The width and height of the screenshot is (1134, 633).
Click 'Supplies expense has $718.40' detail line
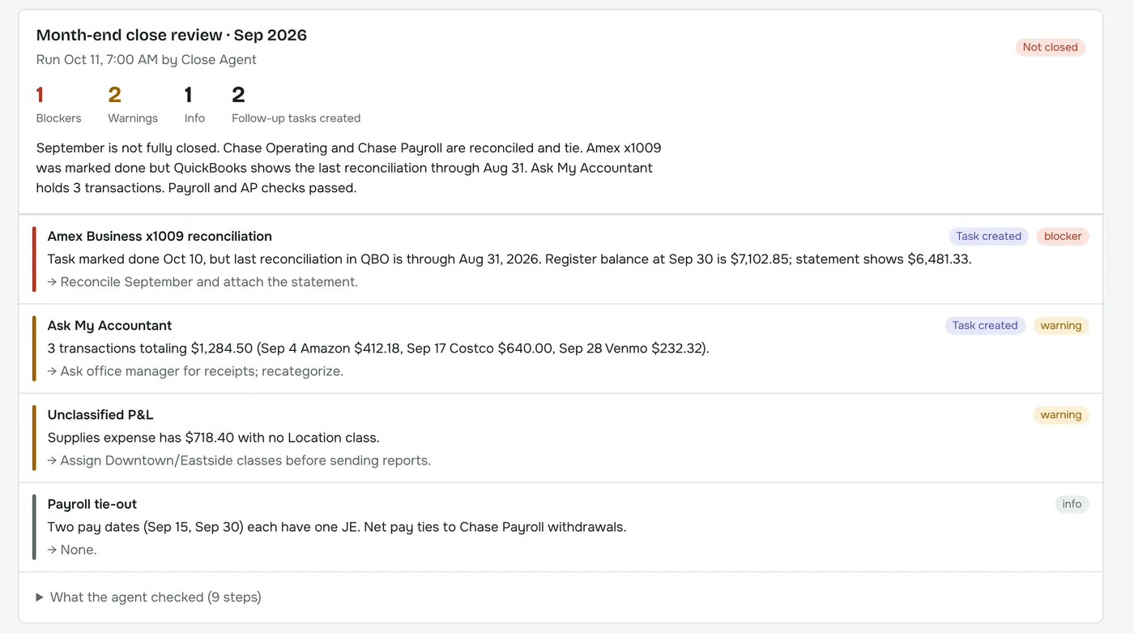tap(213, 438)
